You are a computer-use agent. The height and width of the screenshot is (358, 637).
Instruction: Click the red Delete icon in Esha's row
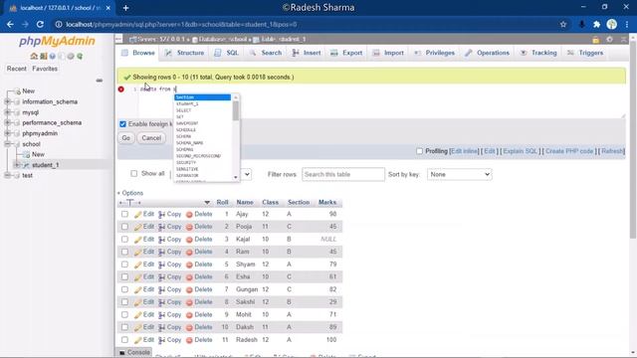tap(189, 277)
